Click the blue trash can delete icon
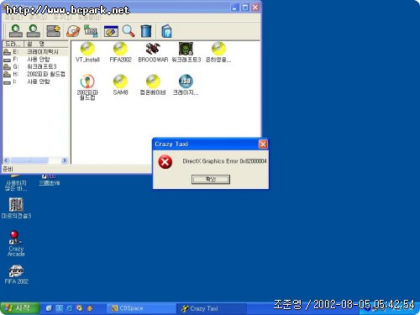Viewport: 420px width, 315px height. (146, 31)
